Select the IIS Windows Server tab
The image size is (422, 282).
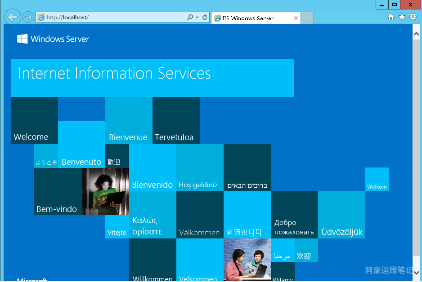pyautogui.click(x=252, y=18)
